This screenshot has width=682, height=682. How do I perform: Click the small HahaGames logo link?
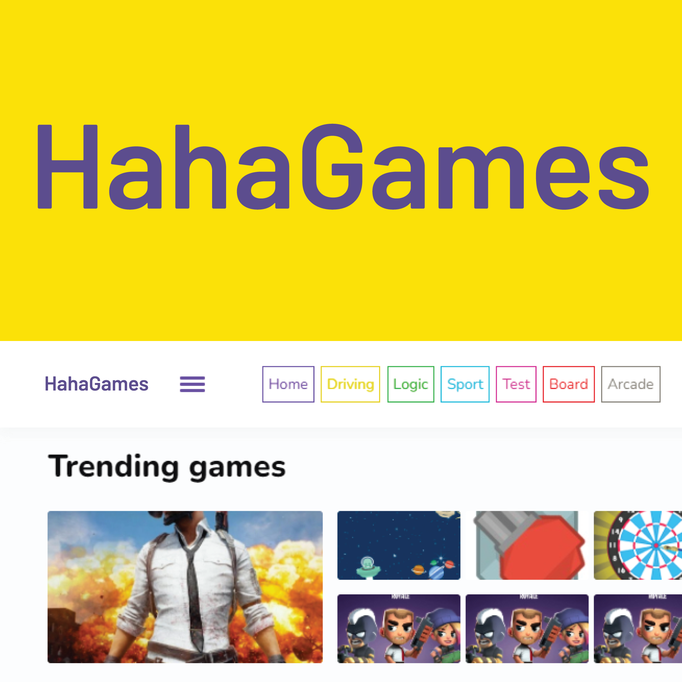97,384
